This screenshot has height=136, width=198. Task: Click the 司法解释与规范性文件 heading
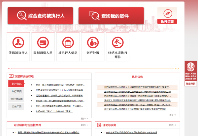click(x=27, y=125)
